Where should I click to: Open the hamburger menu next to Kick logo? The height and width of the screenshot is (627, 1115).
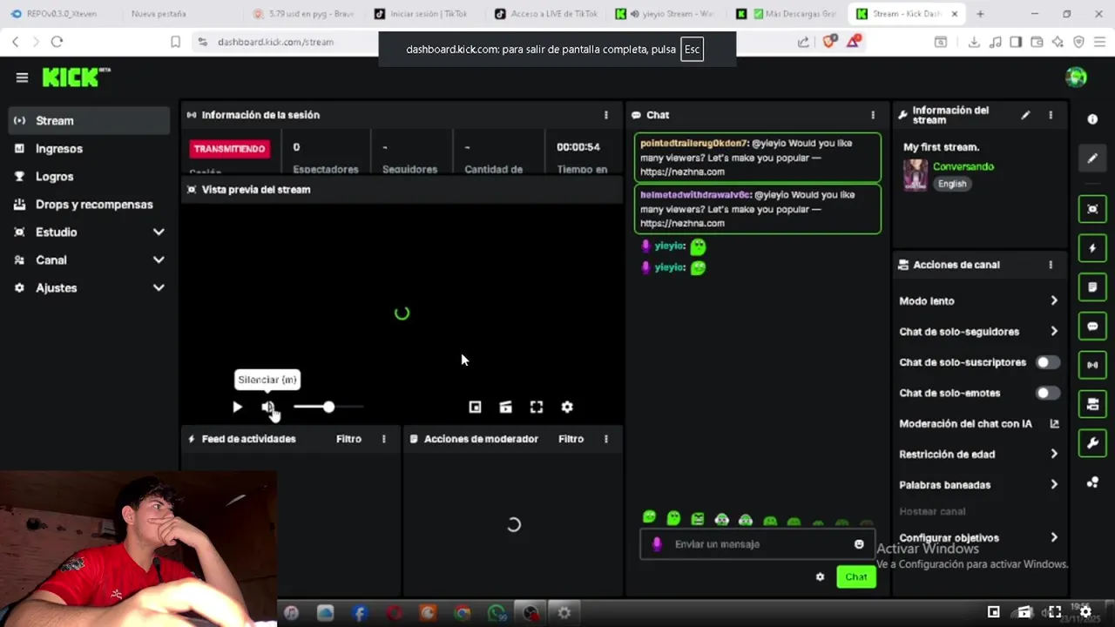tap(22, 78)
